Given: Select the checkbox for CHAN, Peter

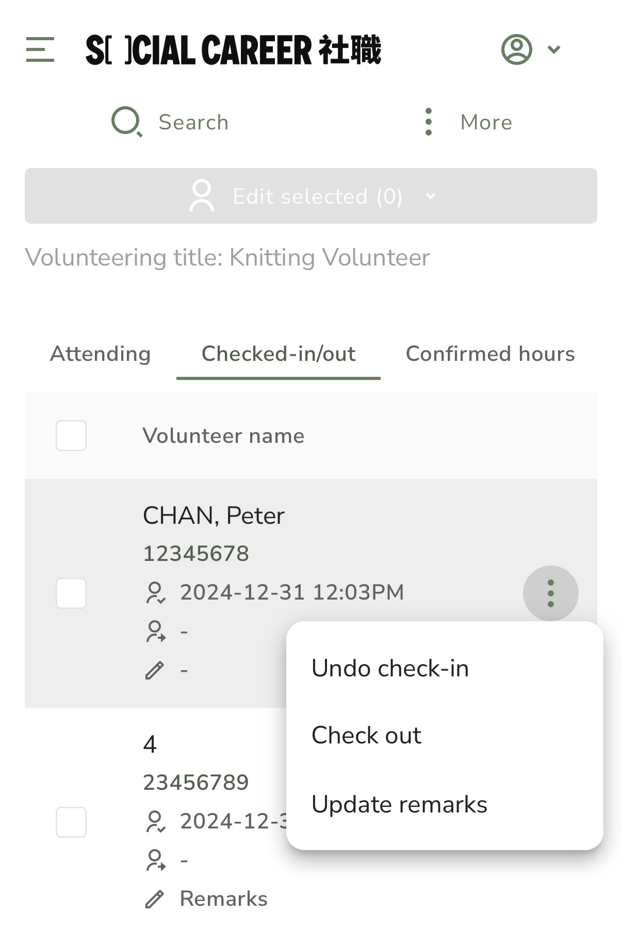Looking at the screenshot, I should point(71,593).
